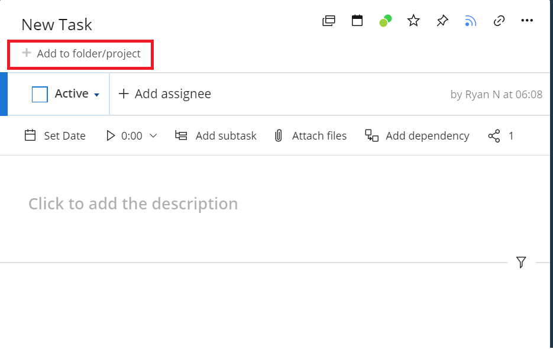Click Attach files
The width and height of the screenshot is (553, 349).
pos(311,136)
